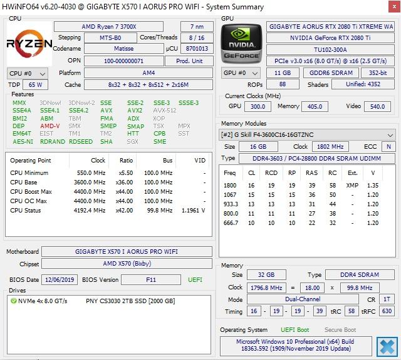This screenshot has width=401, height=360.
Task: Select the CPU Minimum row
Action: [108, 173]
